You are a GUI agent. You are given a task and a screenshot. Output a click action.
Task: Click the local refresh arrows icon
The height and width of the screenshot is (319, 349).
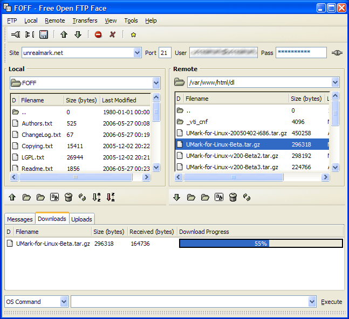[x=83, y=197]
